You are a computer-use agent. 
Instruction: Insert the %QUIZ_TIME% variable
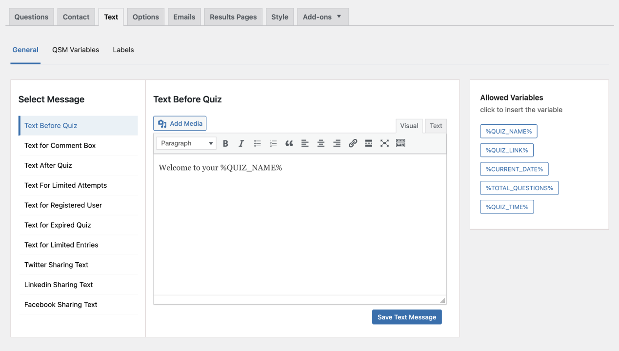[x=507, y=207]
